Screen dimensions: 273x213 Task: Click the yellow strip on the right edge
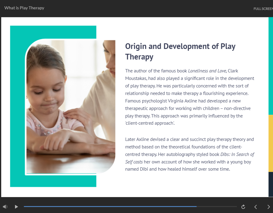(271, 143)
